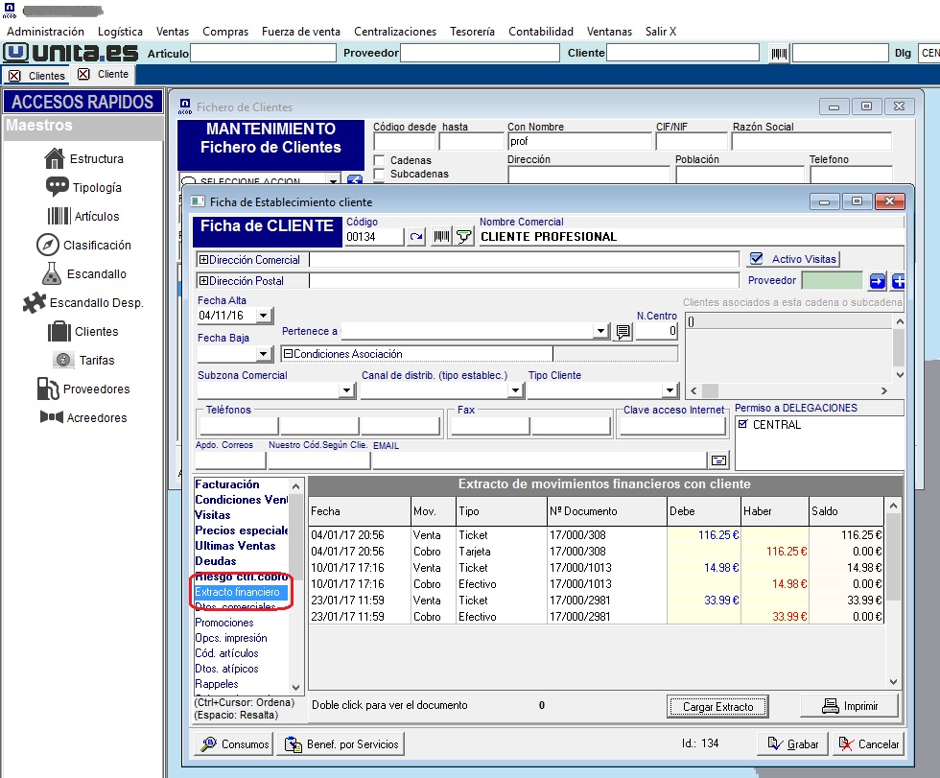Open the Escandallo flask shortcut
This screenshot has height=778, width=940.
click(83, 273)
